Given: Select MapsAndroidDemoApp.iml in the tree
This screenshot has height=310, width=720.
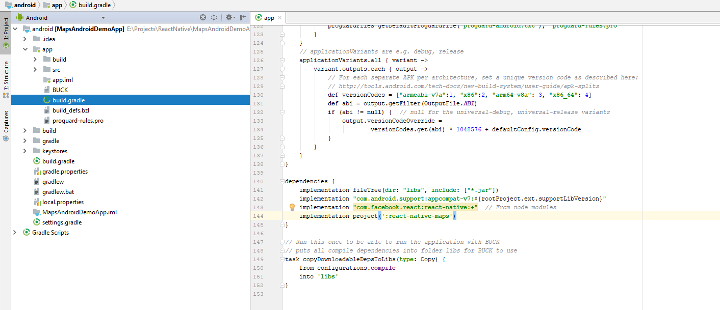Looking at the screenshot, I should (79, 212).
